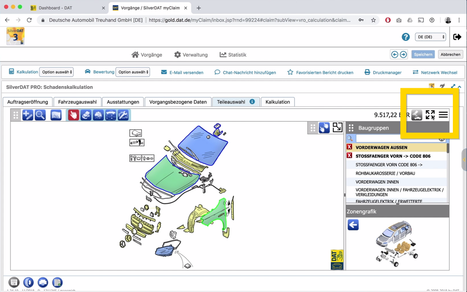This screenshot has width=467, height=292.
Task: Click the Speichern button
Action: click(x=423, y=54)
